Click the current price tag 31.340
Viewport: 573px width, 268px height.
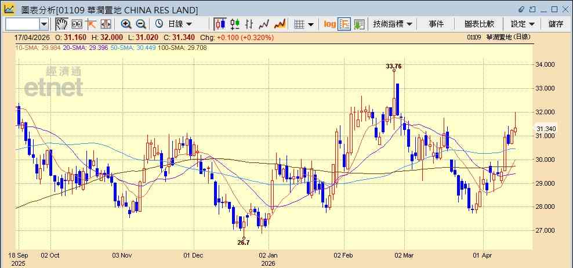click(x=546, y=129)
